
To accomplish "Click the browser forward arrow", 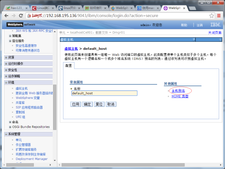I will tap(13, 16).
